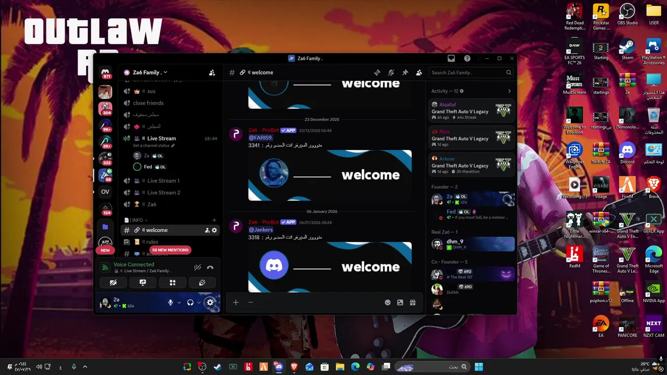667x375 pixels.
Task: Open the sticker or GIF picker
Action: (x=400, y=303)
